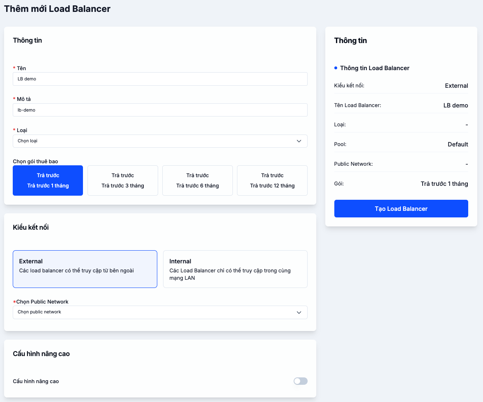The image size is (483, 402).
Task: Click the Chọn gói thuê bao label
Action: [35, 162]
